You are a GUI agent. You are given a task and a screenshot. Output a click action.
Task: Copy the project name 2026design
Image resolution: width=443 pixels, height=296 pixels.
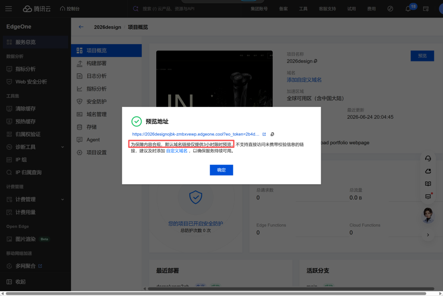[x=315, y=61]
